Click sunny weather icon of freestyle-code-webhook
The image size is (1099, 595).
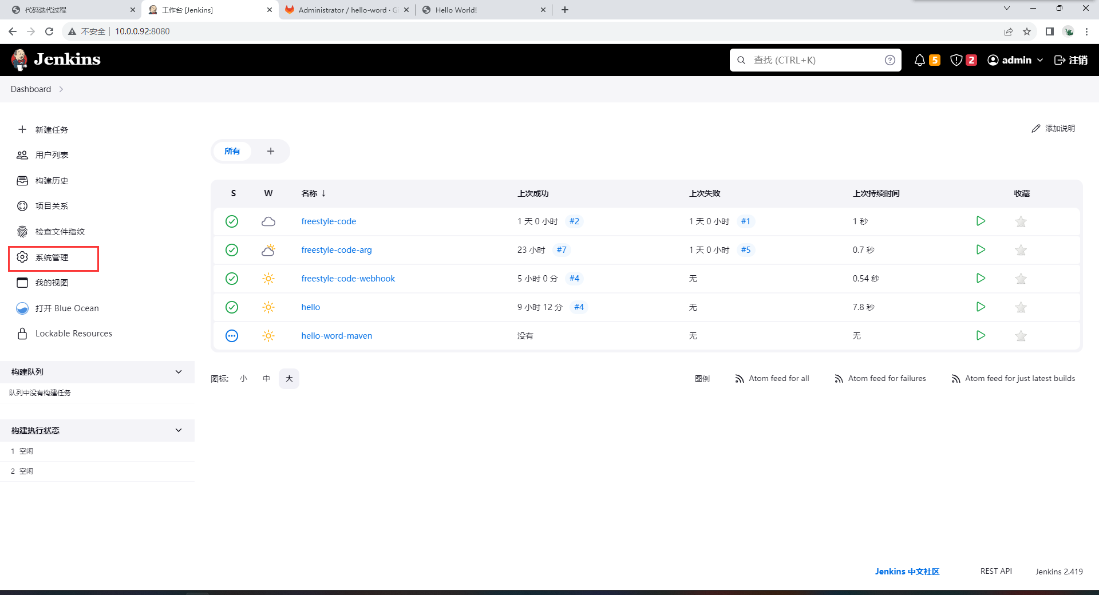pos(268,279)
